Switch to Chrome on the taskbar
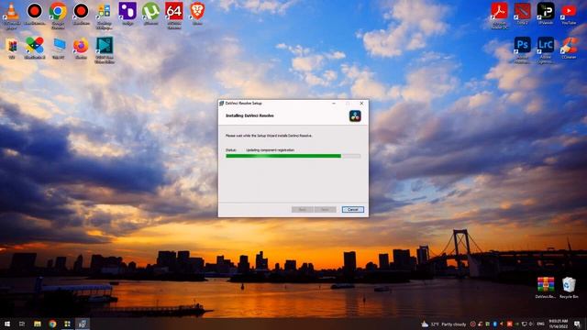 (x=52, y=324)
